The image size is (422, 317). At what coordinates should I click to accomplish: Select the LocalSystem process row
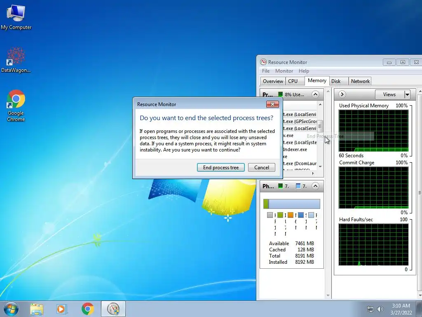coord(300,142)
